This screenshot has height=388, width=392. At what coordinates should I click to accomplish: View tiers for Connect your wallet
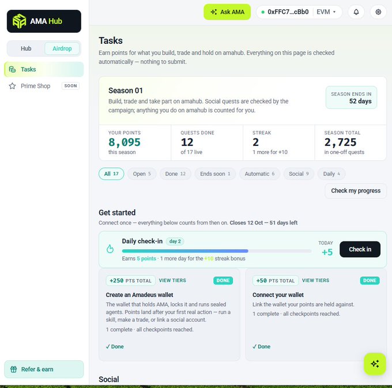[x=315, y=281]
